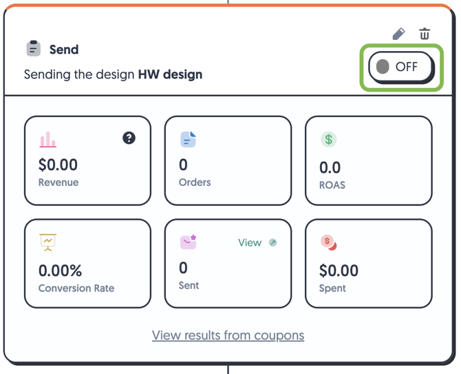This screenshot has height=374, width=461.
Task: Open View results from coupons link
Action: pyautogui.click(x=228, y=335)
